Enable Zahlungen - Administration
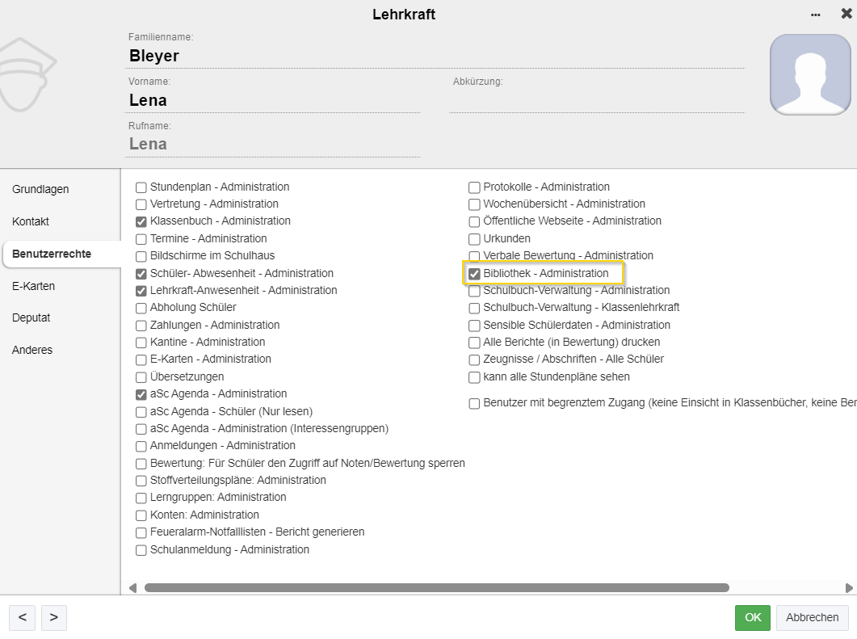 141,326
